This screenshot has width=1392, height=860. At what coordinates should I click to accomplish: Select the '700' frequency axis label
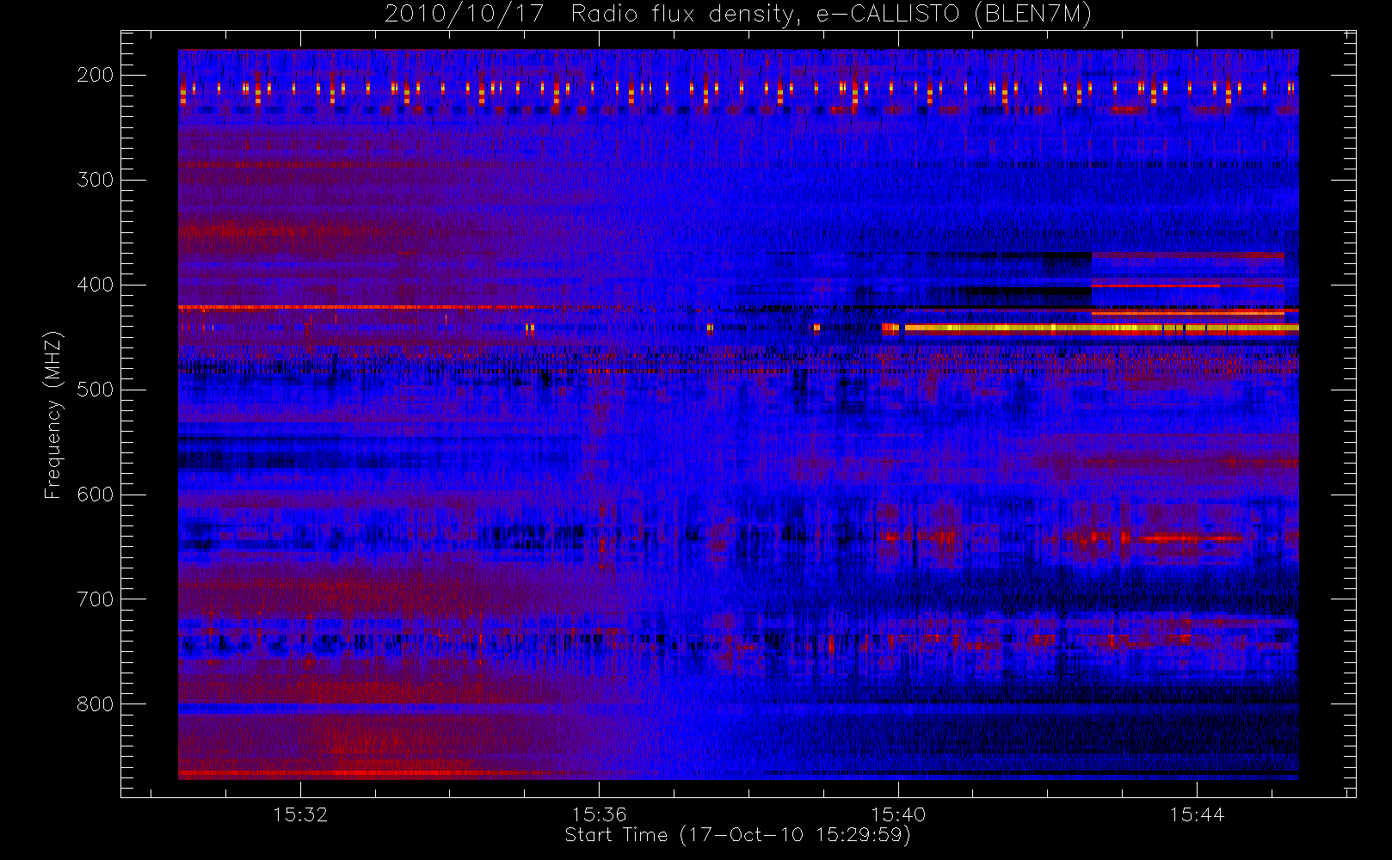(95, 599)
